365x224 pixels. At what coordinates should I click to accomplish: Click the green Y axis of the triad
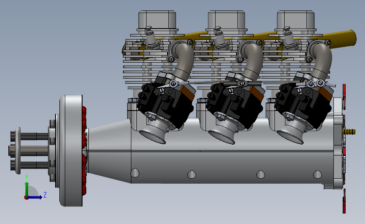[27, 189]
